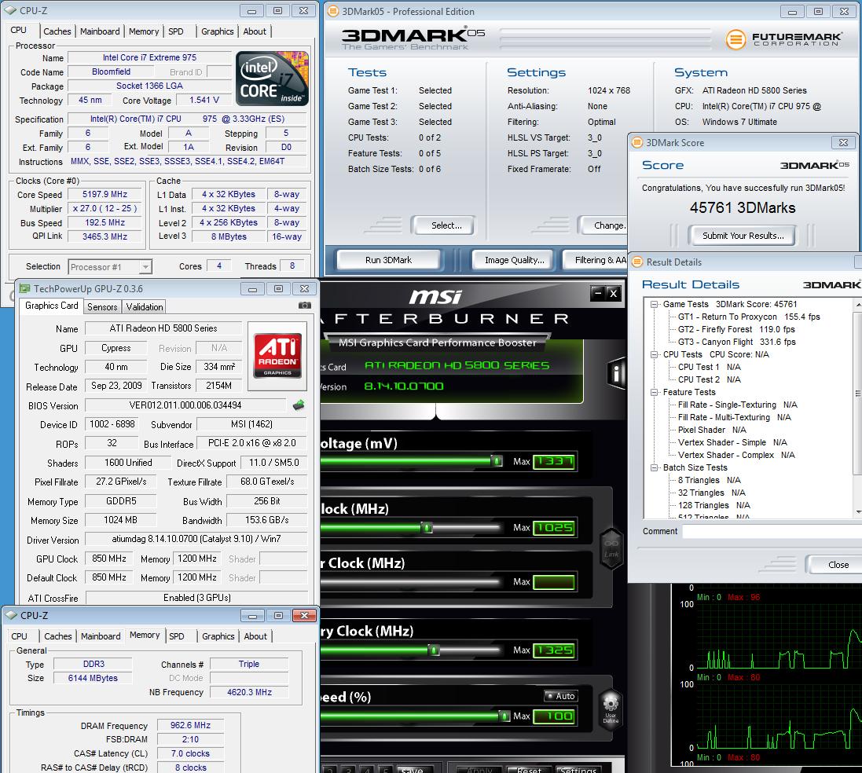Open the Processor #1 selection dropdown
Screen dimensions: 862x773
pyautogui.click(x=145, y=266)
